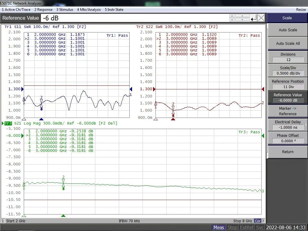This screenshot has height=231, width=308.
Task: Click the large down stepper in the entry bar
Action: click(x=242, y=20)
